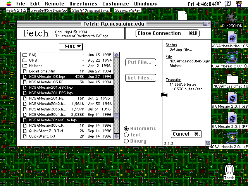Open the Edit menu
Viewport: 248px width, 186px height.
35,3
